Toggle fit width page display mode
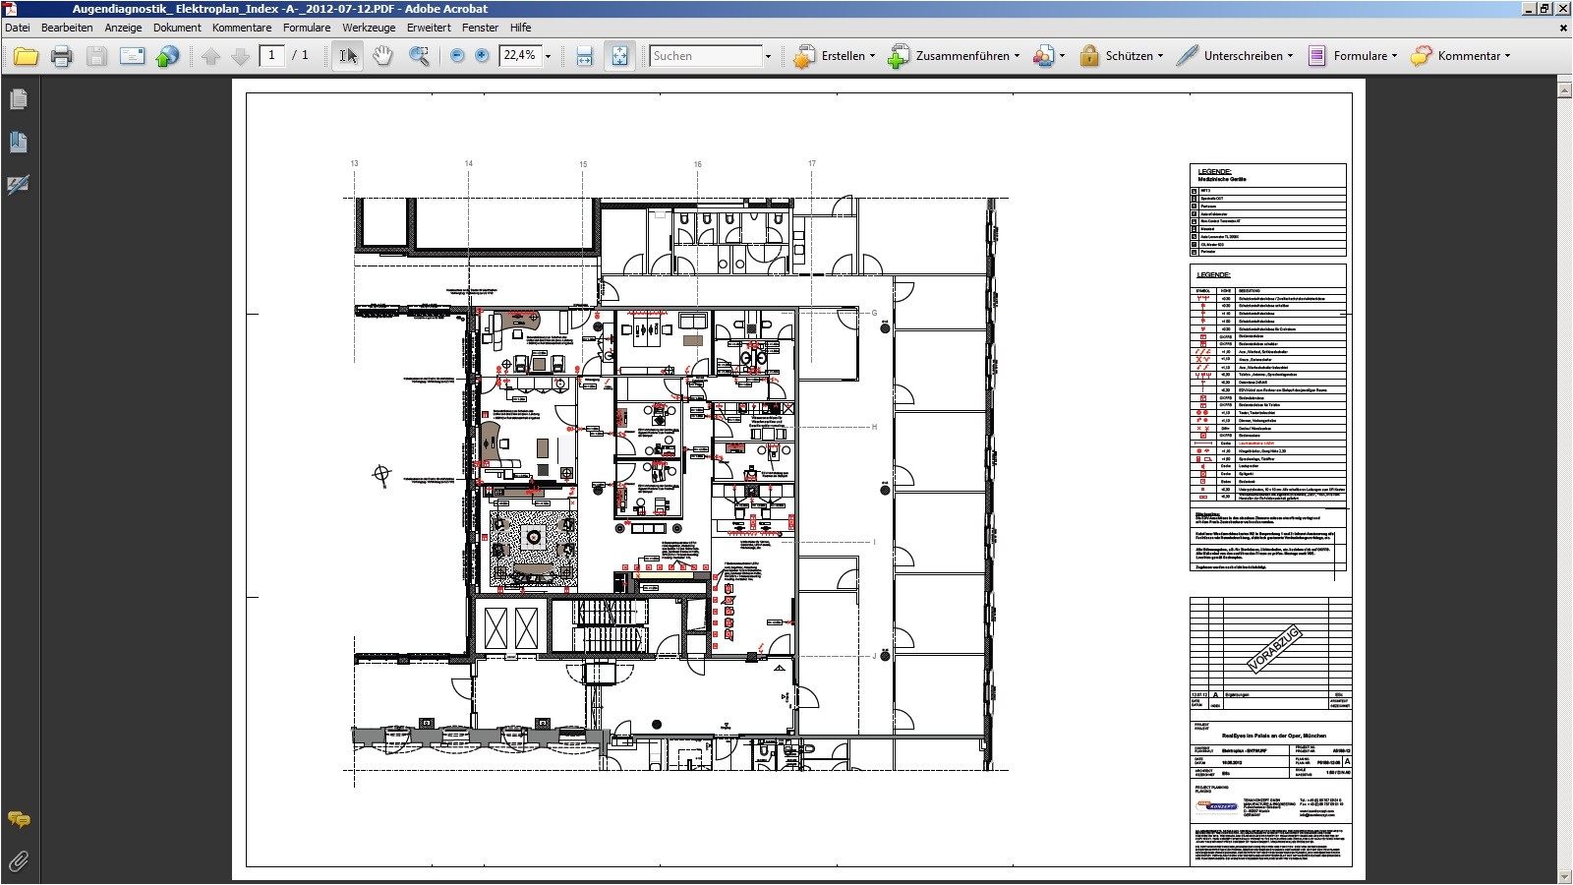Viewport: 1573px width, 885px height. tap(584, 56)
